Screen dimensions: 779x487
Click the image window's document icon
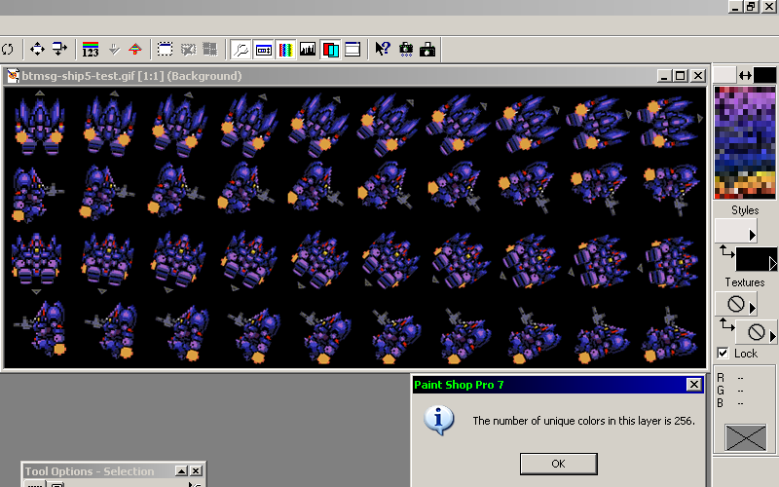click(13, 76)
